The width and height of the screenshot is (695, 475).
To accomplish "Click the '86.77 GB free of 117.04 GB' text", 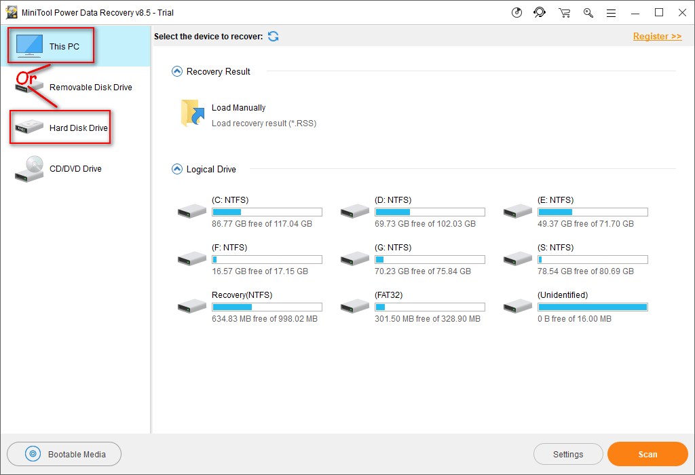I will (x=262, y=224).
